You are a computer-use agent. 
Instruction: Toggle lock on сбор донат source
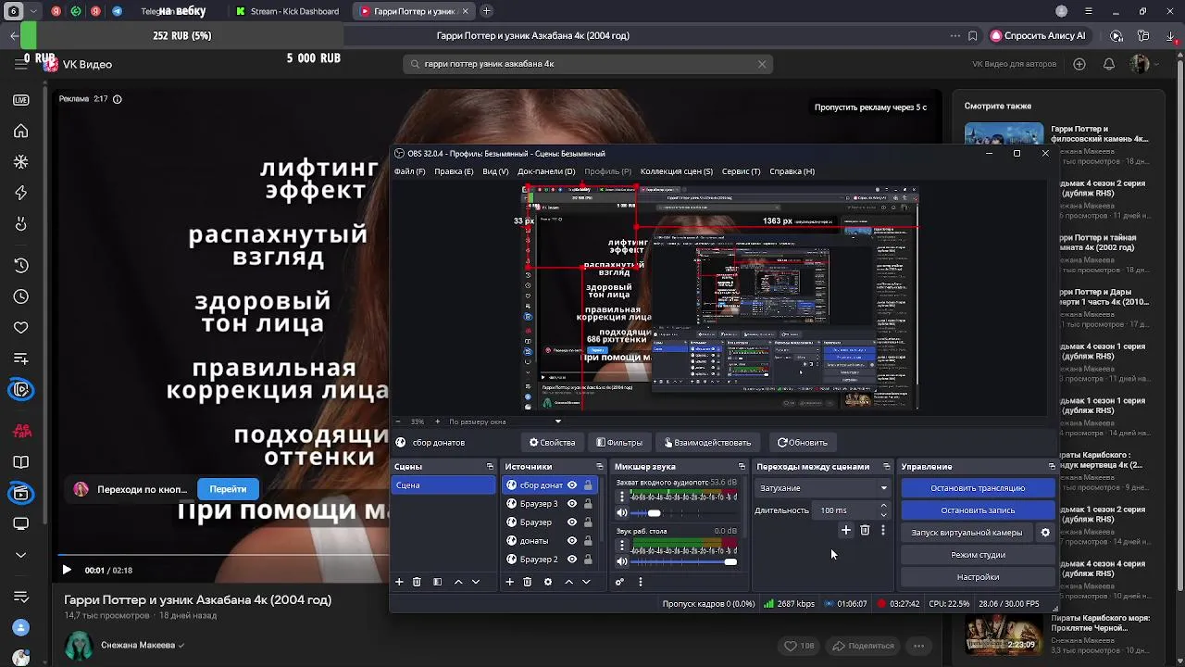point(588,485)
